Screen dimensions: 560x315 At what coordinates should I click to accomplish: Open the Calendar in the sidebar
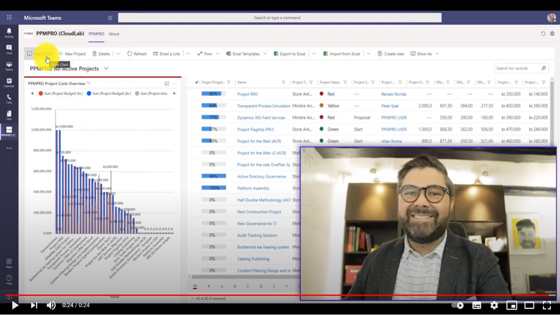coord(9,83)
